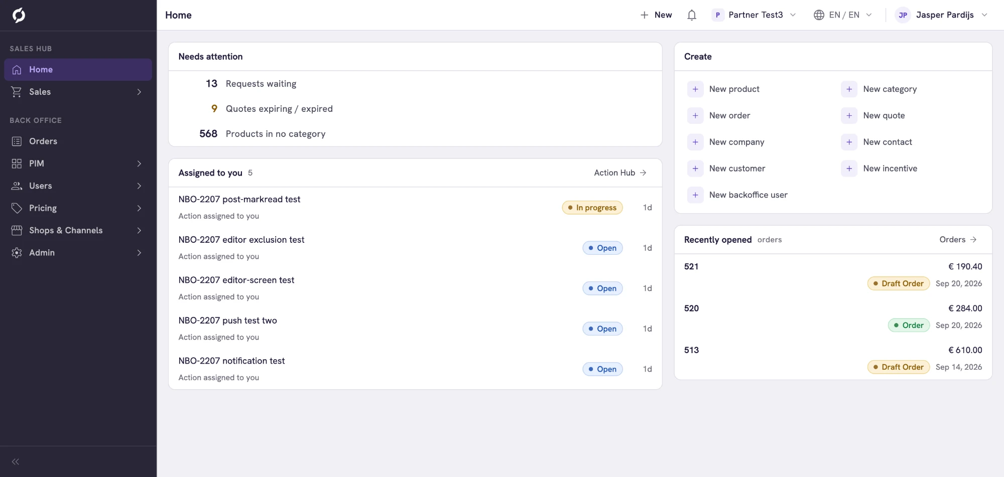Click the plus icon beside New contact
The height and width of the screenshot is (477, 1004).
pos(849,142)
